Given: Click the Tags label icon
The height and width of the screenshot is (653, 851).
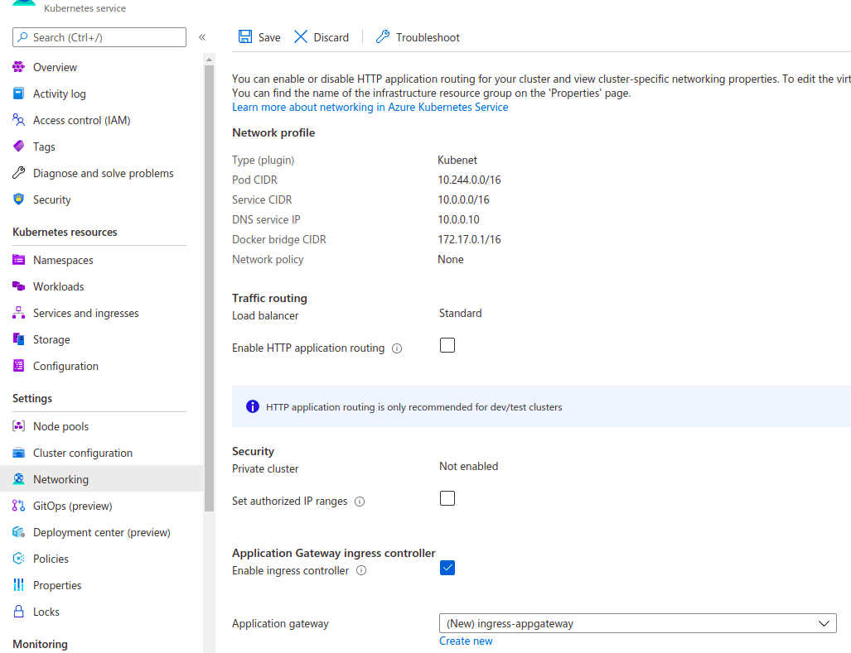Looking at the screenshot, I should coord(18,146).
